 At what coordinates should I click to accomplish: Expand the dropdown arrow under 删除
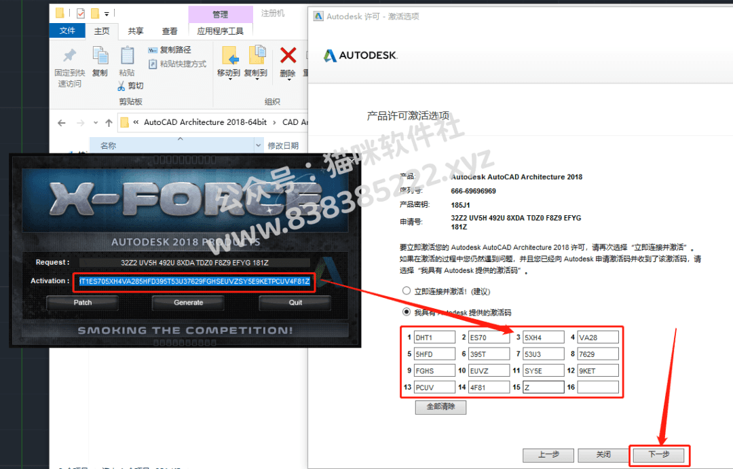pyautogui.click(x=288, y=80)
